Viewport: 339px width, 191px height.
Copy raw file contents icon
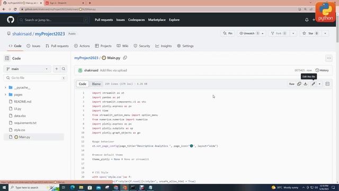(x=299, y=84)
